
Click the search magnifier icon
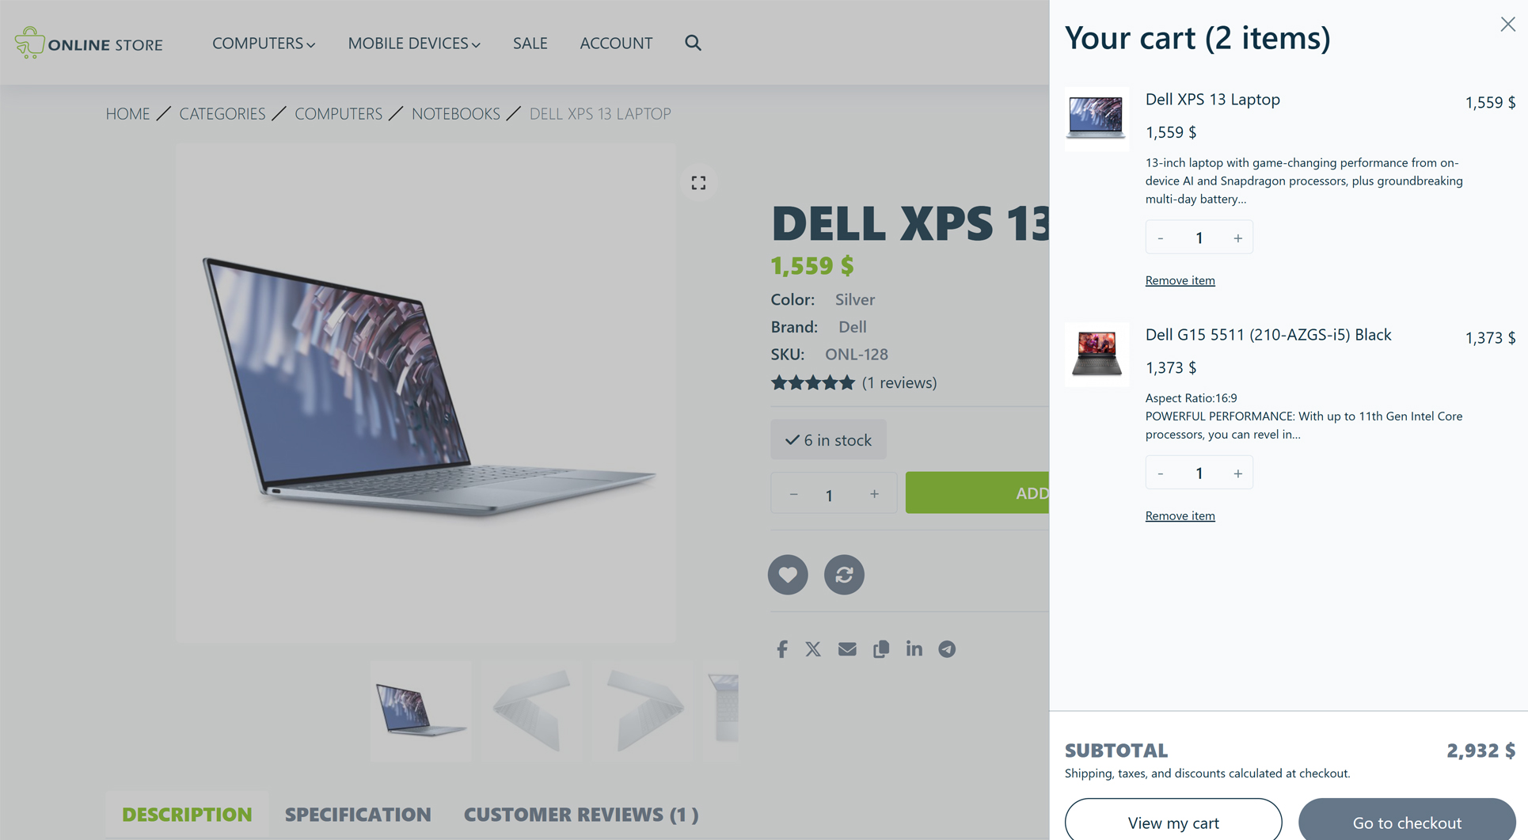693,43
